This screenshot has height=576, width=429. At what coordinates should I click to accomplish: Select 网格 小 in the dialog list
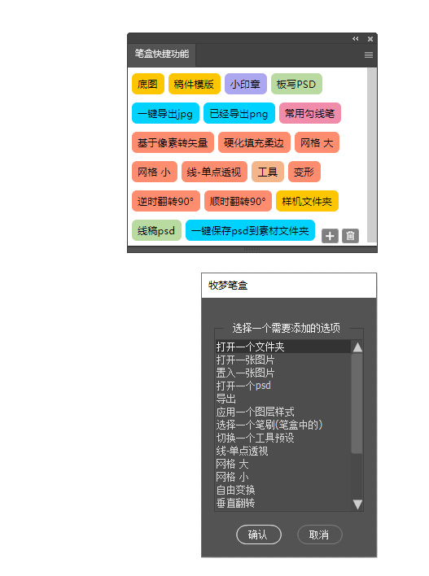[283, 477]
